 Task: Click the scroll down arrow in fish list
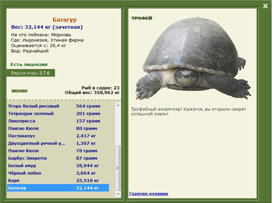pyautogui.click(x=118, y=194)
